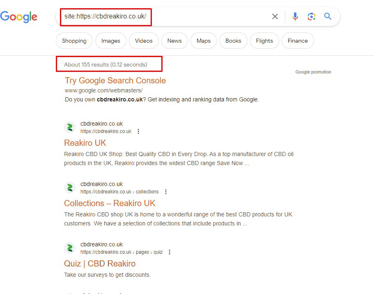Open Try Google Search Console link
The width and height of the screenshot is (374, 294).
point(115,80)
